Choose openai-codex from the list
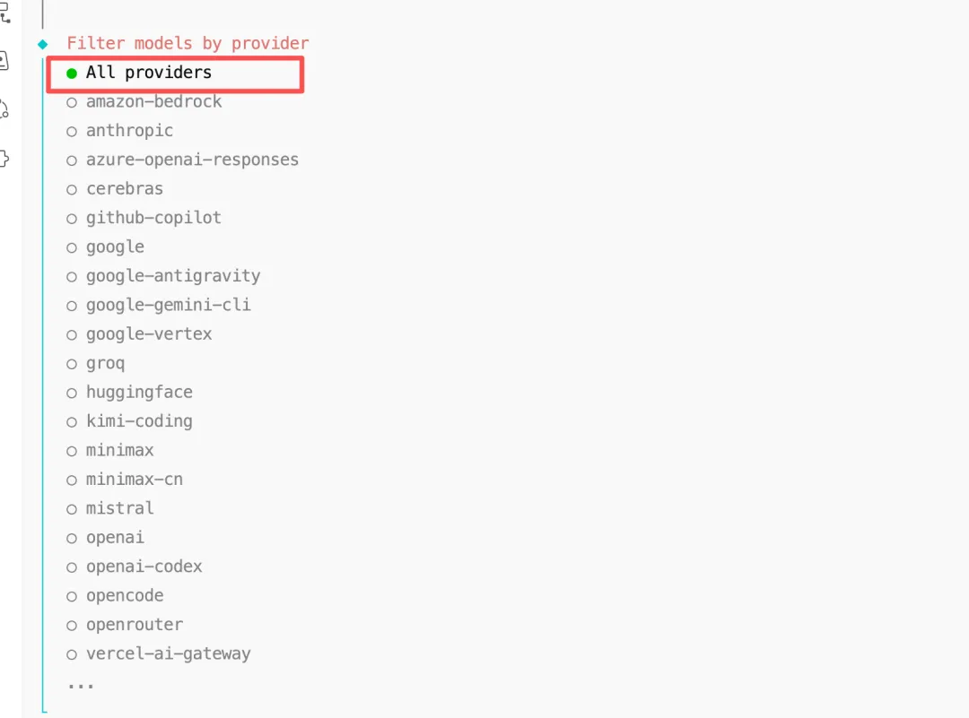Viewport: 969px width, 718px height. pyautogui.click(x=144, y=567)
